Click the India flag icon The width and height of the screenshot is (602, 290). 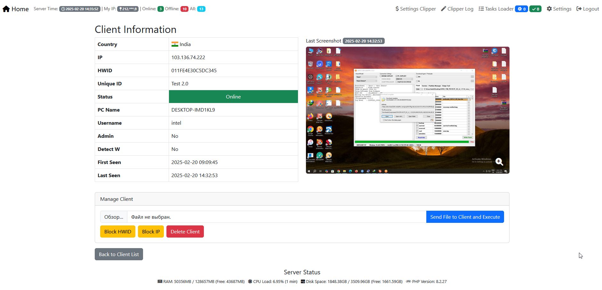pos(175,44)
